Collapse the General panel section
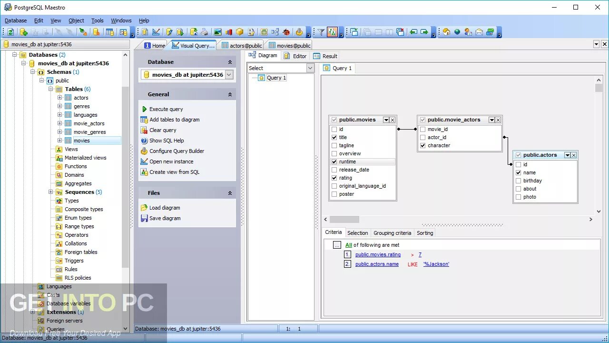 coord(230,94)
